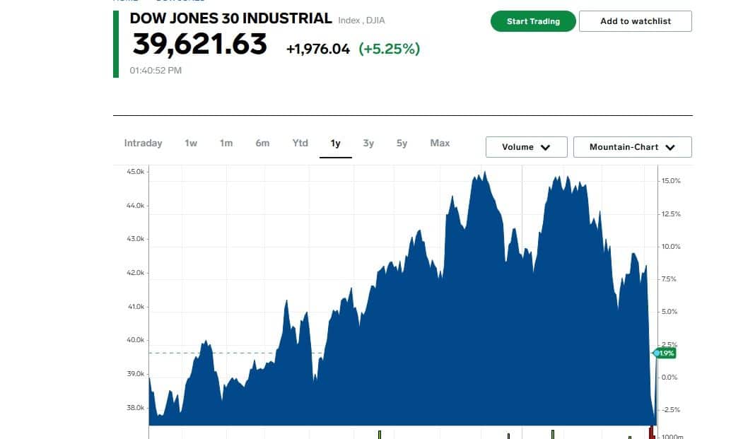Screen dimensions: 731x439
Task: Switch chart to Intraday range
Action: tap(143, 143)
